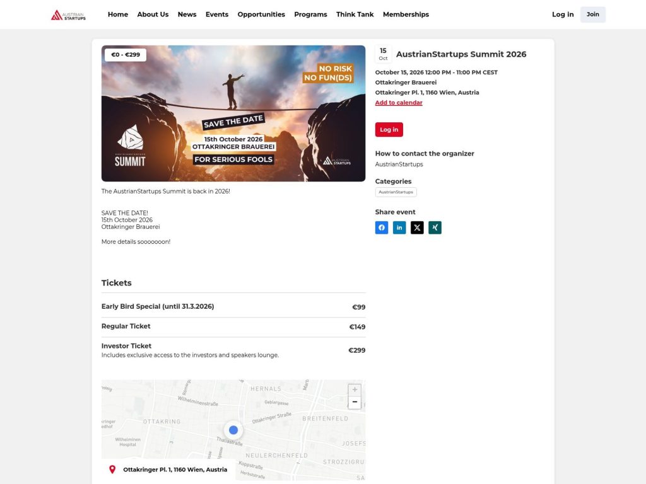Share the event on Facebook
646x484 pixels.
(382, 228)
